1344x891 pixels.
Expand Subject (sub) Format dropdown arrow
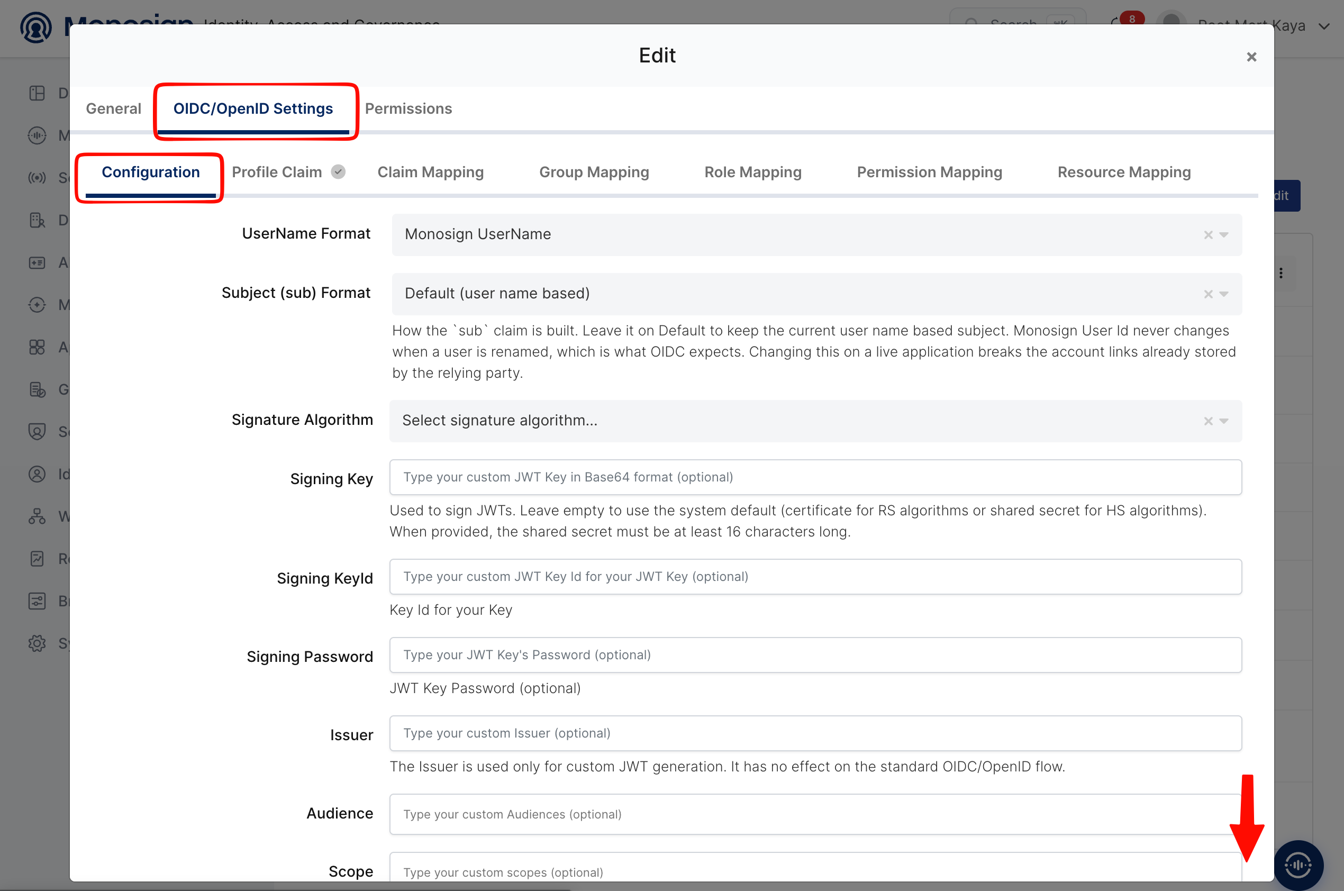pos(1223,294)
